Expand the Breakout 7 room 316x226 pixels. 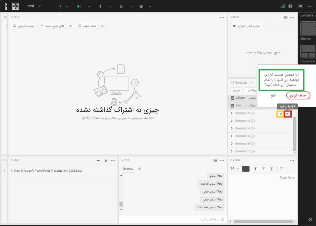click(232, 151)
